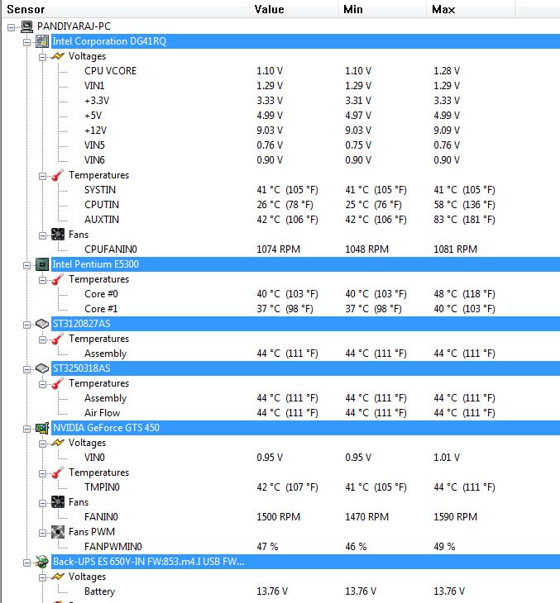Click the Fans PWM icon

tap(58, 532)
